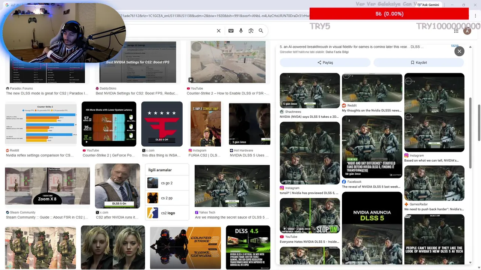
Task: Open the FaZe logo DLSS 5 Off thumbnail
Action: (162, 124)
